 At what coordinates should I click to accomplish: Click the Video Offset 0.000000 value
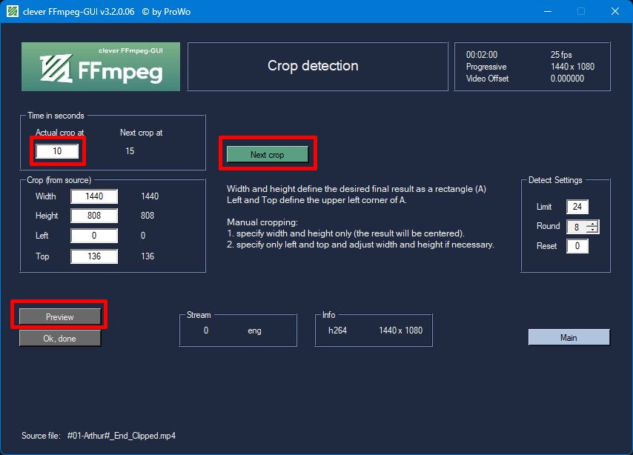click(567, 79)
